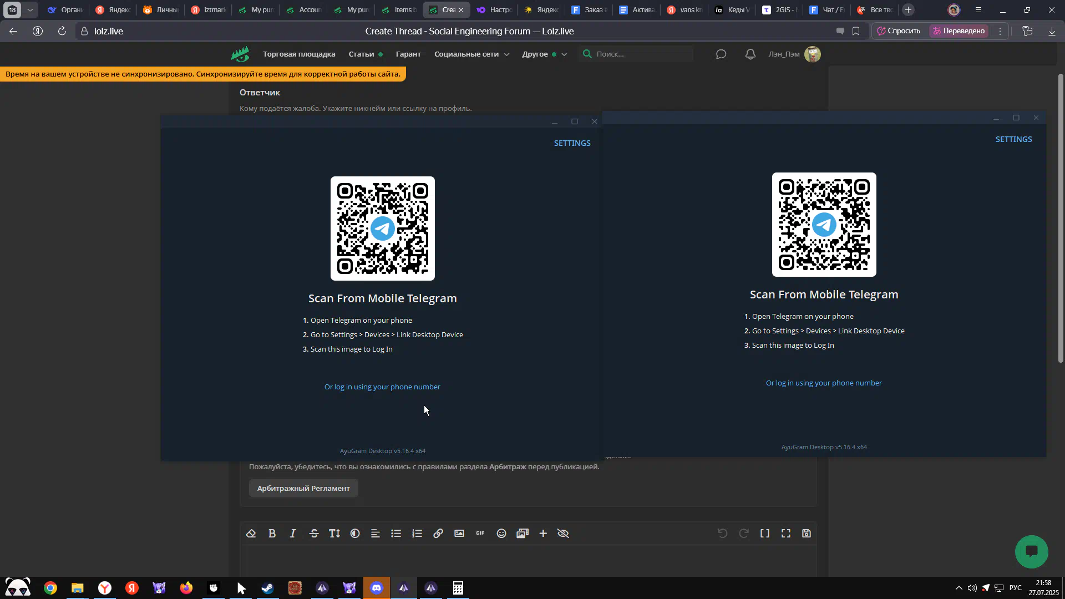Click the Переведено translation button

[x=959, y=31]
